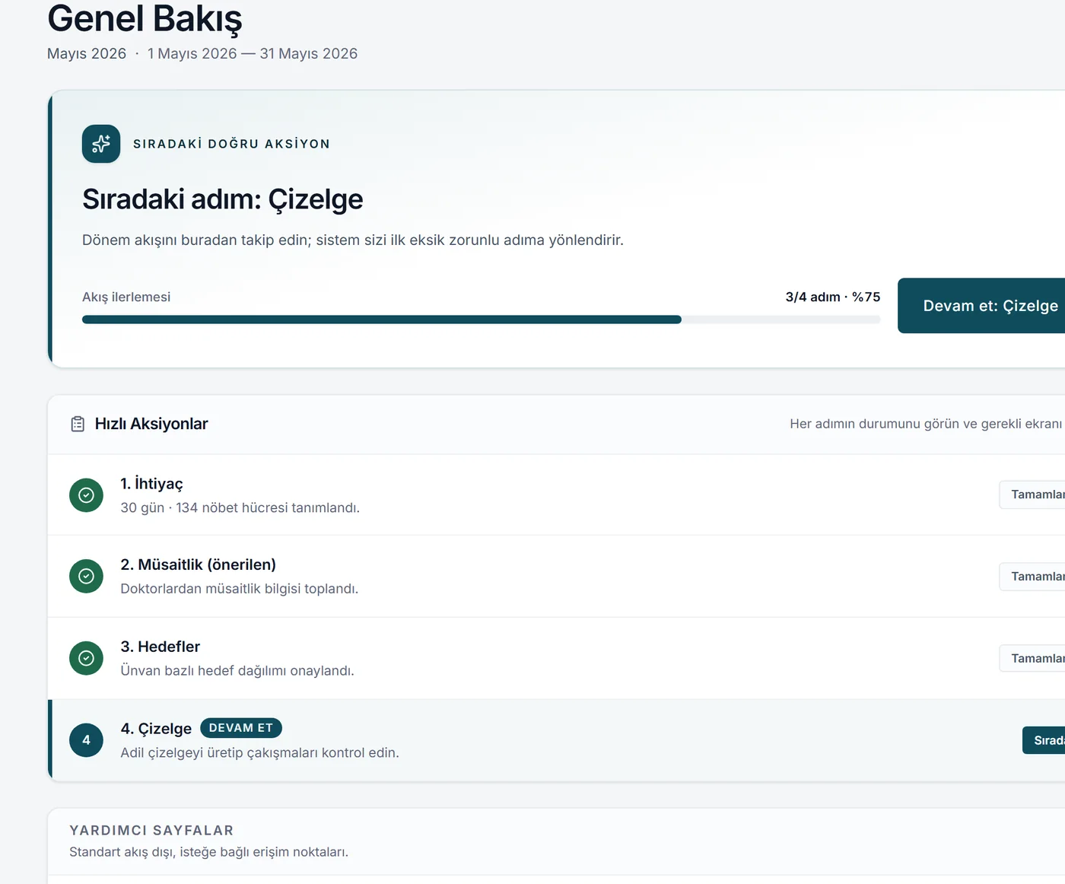
Task: Click 'Doktorlardan müsaitlik bilgisi toplandı.' description
Action: tap(240, 589)
